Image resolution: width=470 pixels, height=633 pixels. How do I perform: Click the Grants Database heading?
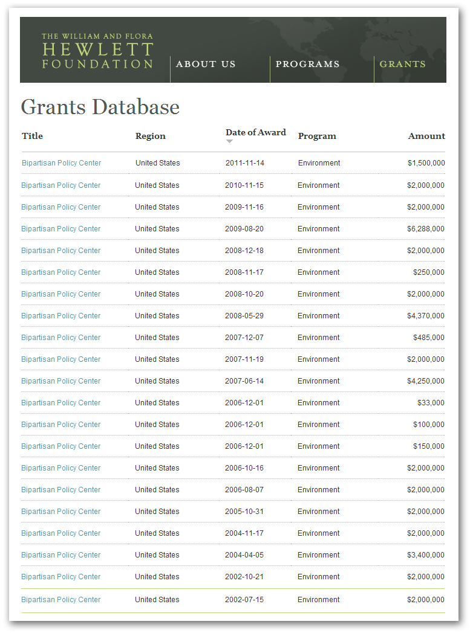coord(100,107)
